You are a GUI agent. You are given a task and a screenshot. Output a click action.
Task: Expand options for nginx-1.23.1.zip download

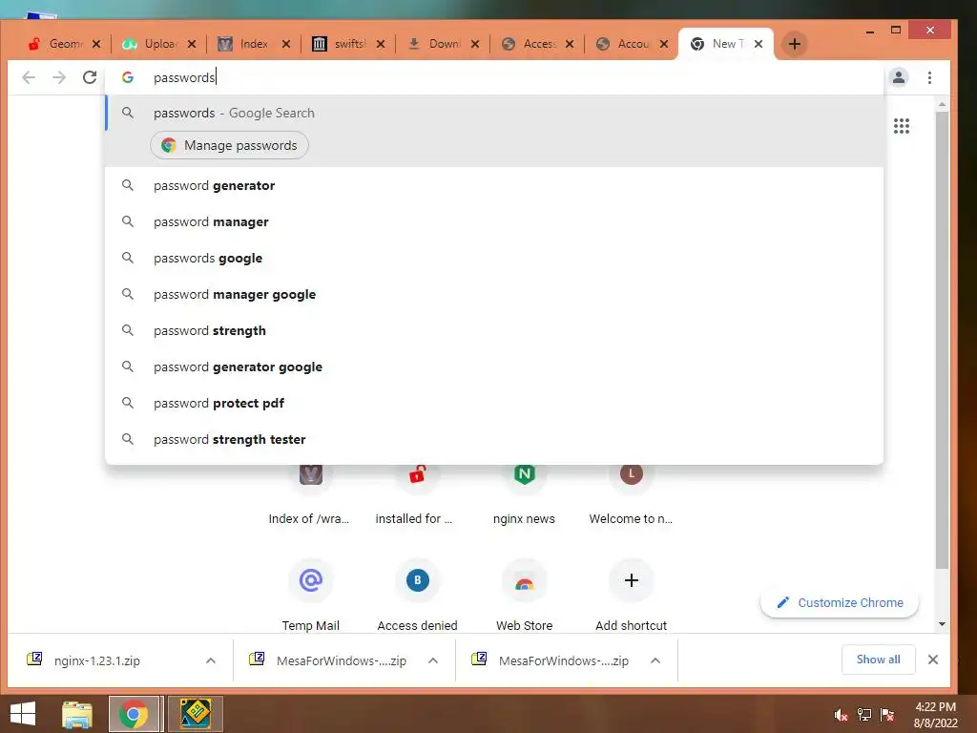point(211,660)
